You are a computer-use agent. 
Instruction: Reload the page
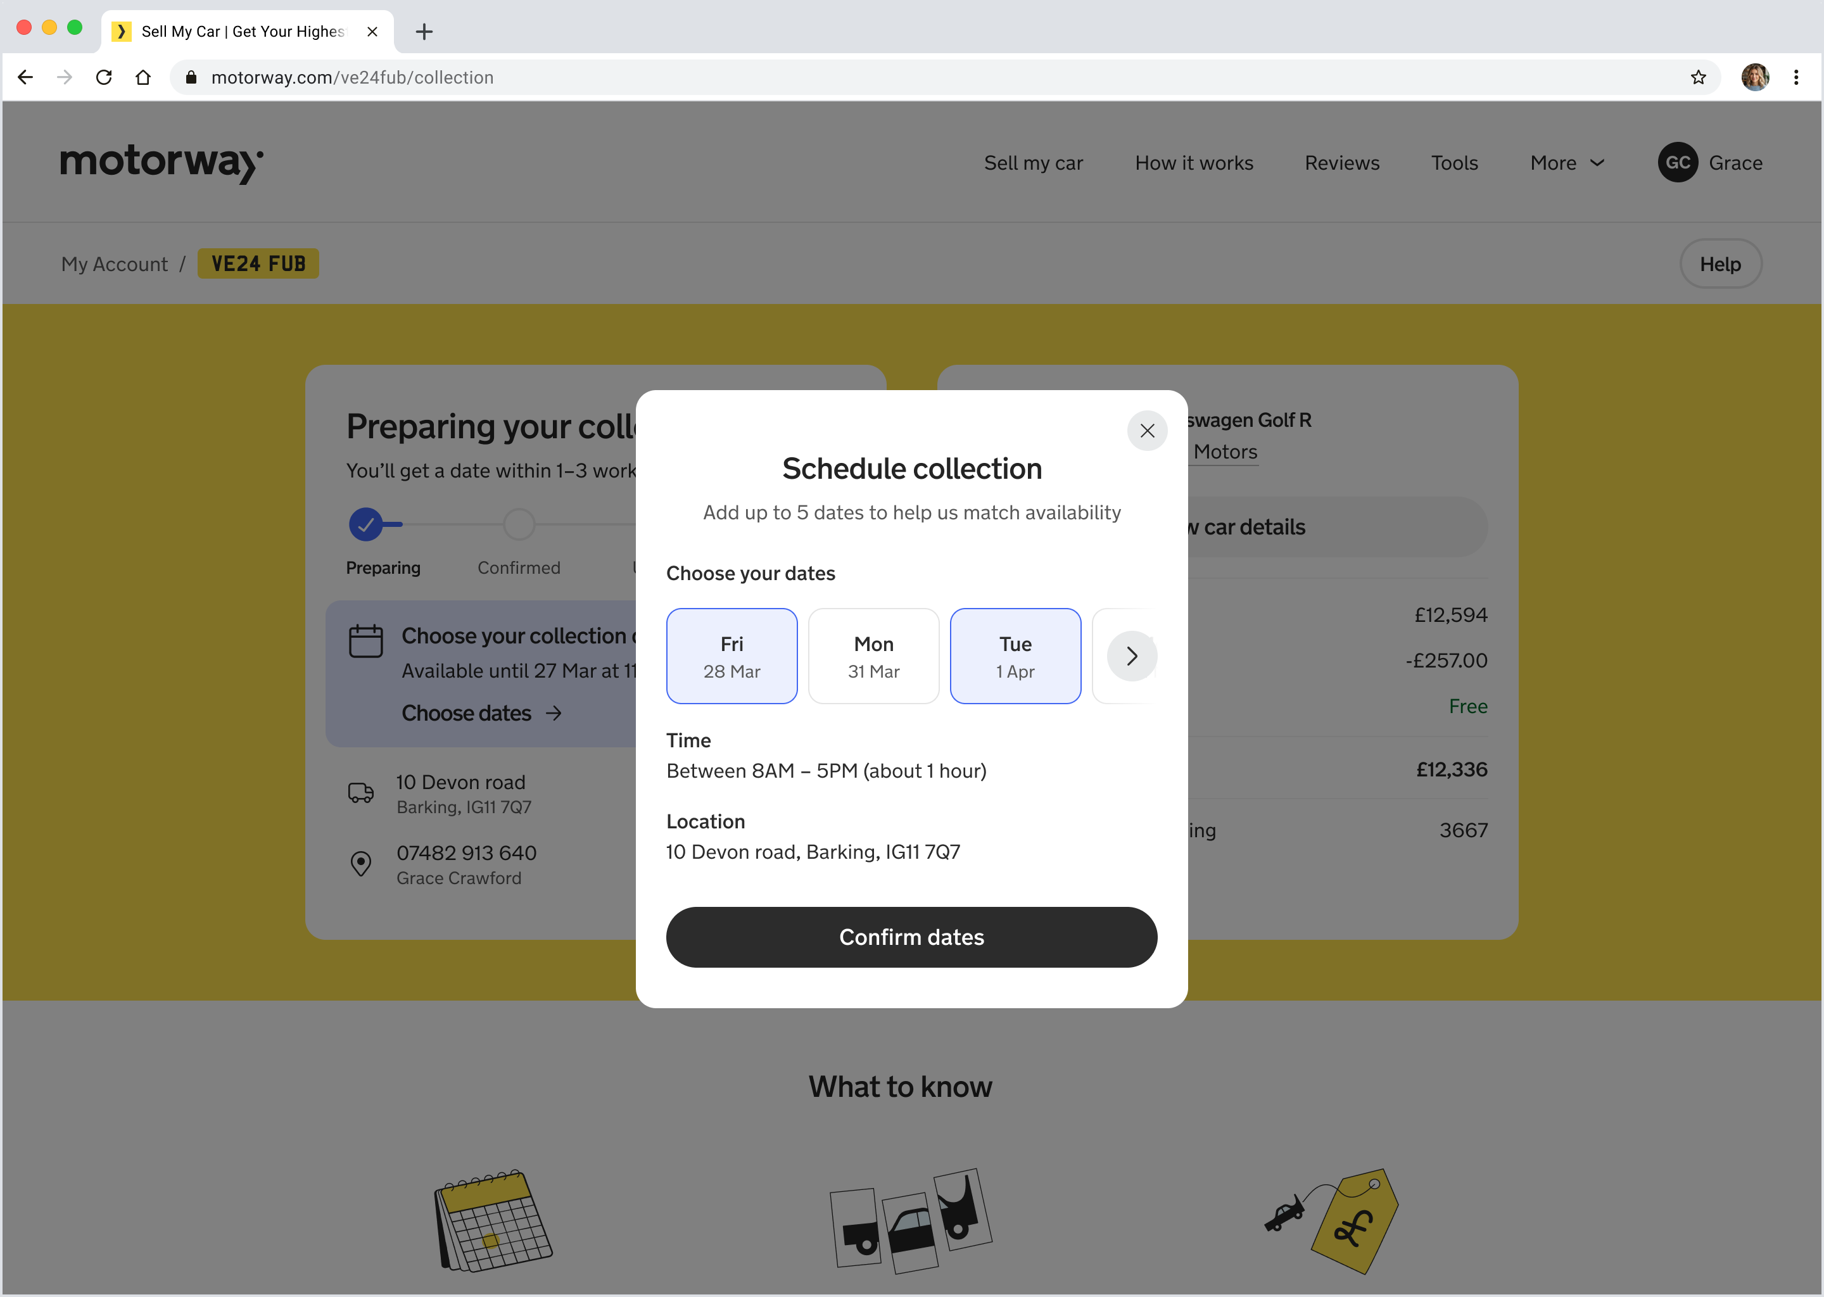tap(104, 77)
